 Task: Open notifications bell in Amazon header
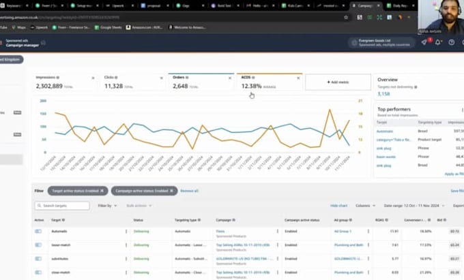click(438, 42)
